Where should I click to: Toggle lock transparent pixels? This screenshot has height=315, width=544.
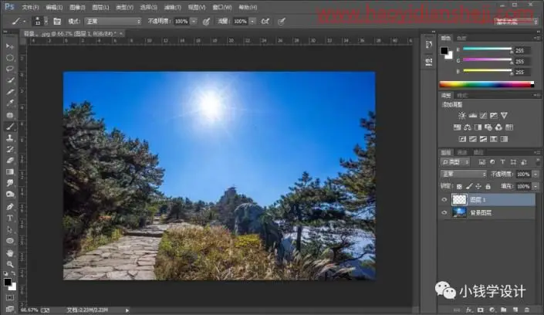[459, 187]
